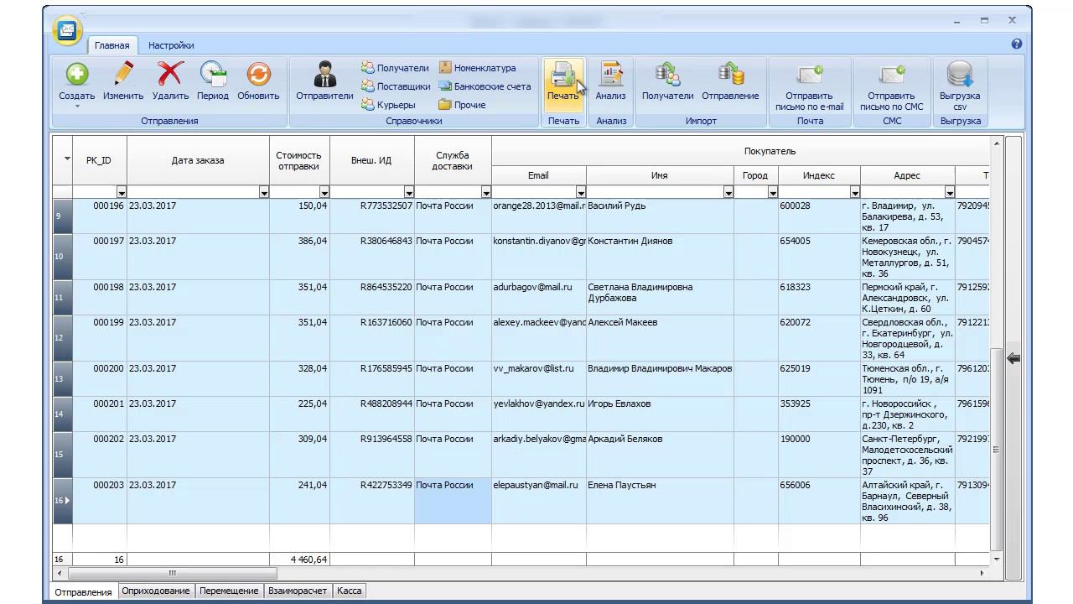Open the Дата заказа filter dropdown

[x=264, y=193]
